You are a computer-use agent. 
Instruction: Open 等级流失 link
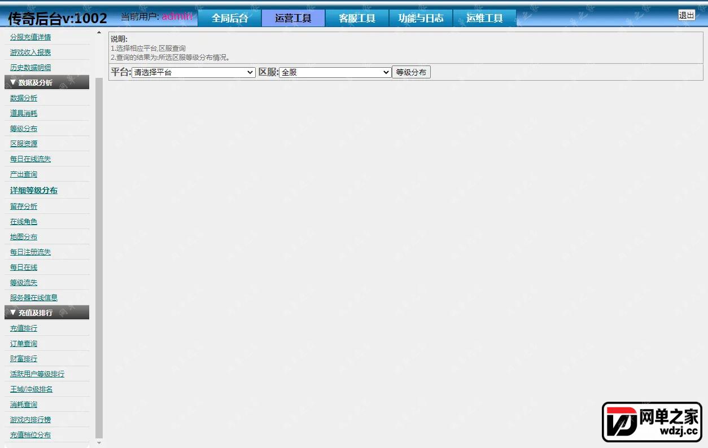coord(24,283)
